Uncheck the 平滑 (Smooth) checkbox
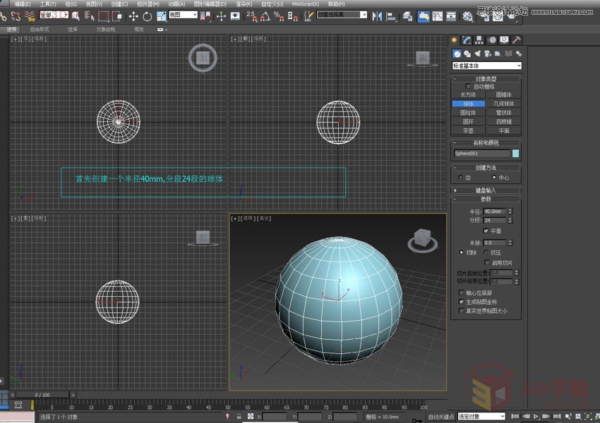 click(x=486, y=231)
